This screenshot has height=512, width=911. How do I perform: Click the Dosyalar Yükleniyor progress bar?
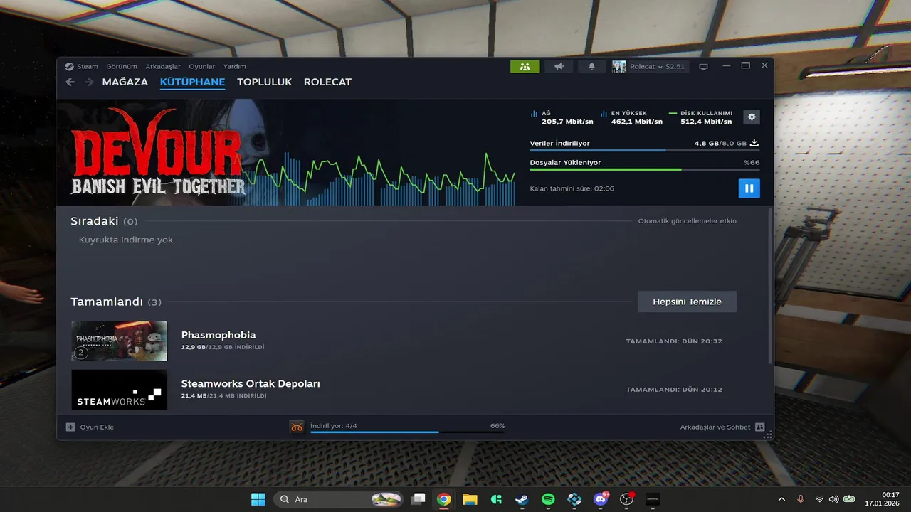(644, 169)
